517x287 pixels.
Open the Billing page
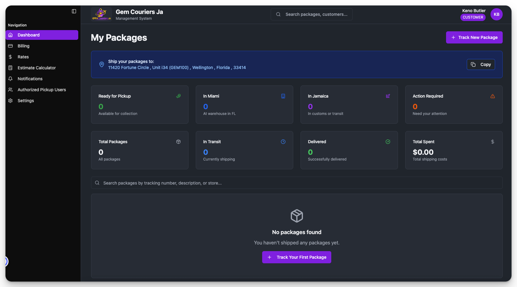pyautogui.click(x=23, y=46)
